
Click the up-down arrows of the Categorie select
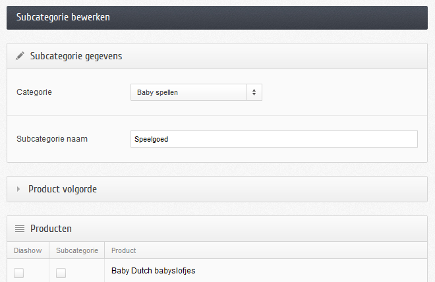(254, 92)
